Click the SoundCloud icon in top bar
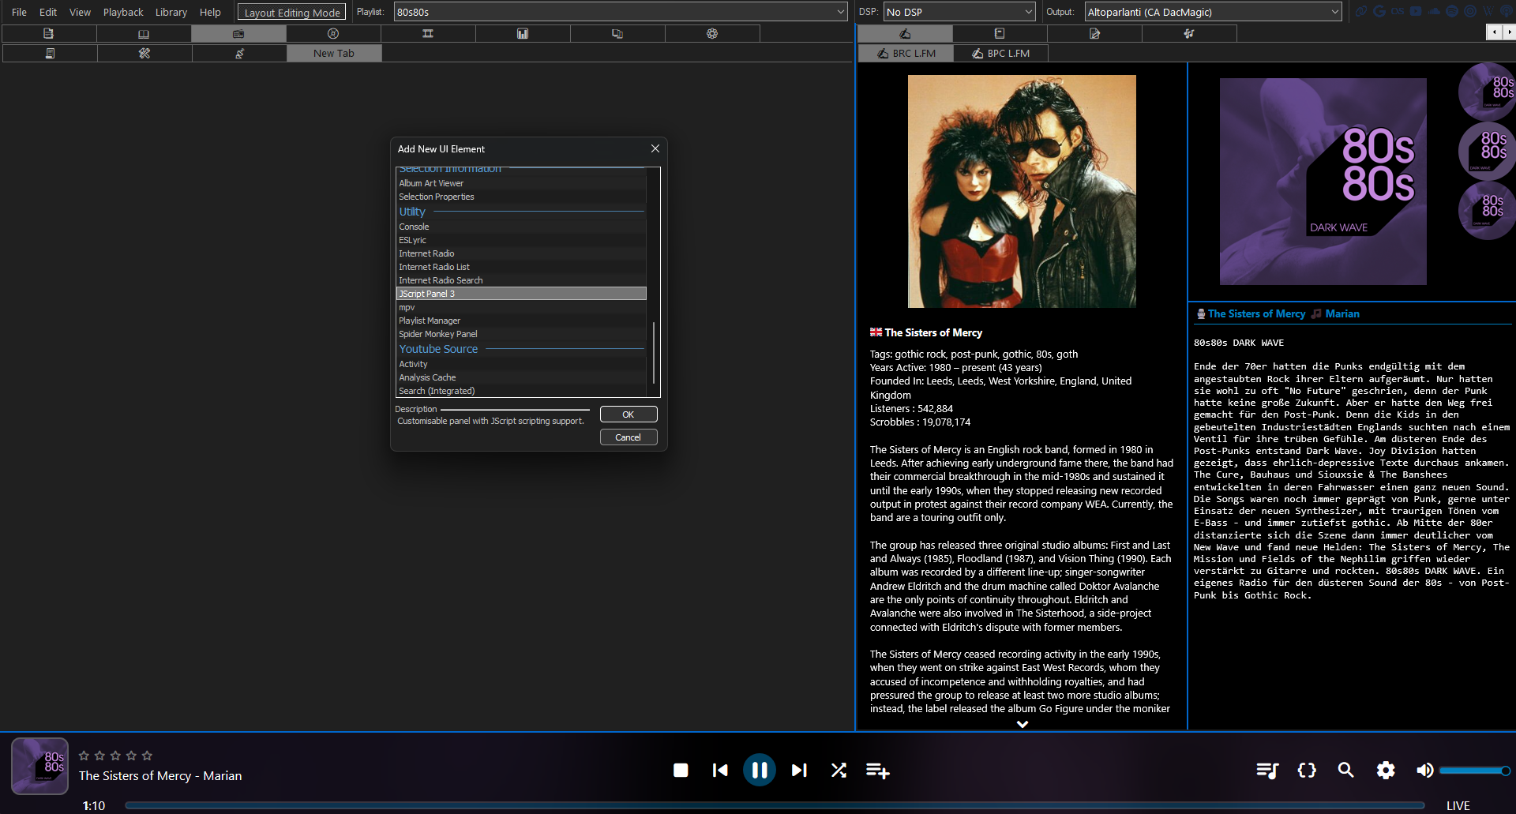Screen dimensions: 1516x814 click(x=1434, y=12)
